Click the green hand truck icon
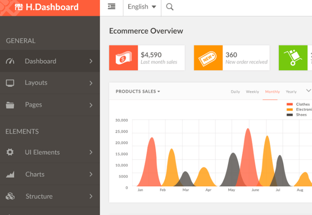312x215 pixels. pos(293,58)
